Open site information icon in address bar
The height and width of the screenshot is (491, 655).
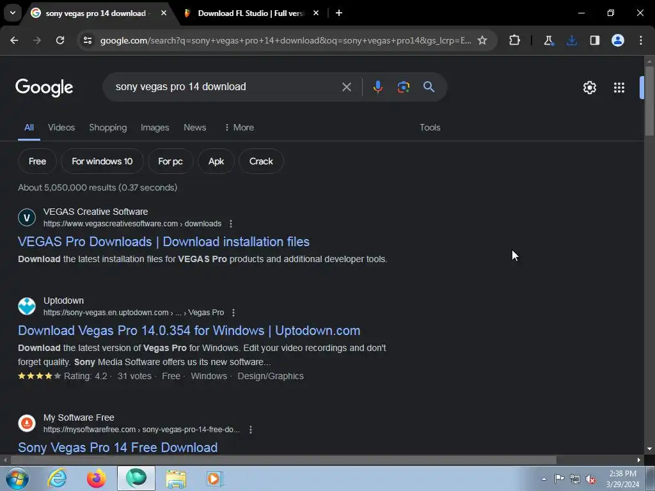(88, 40)
